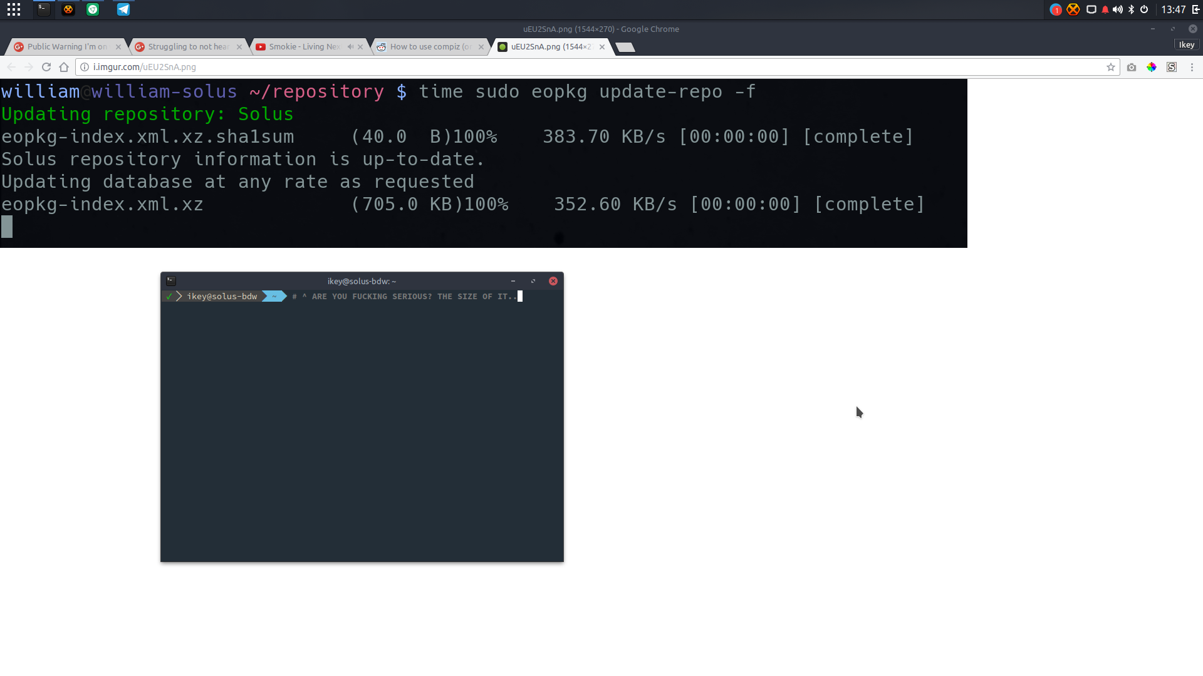The height and width of the screenshot is (676, 1203).
Task: Close the 'Struggling to not hear' tab
Action: [x=239, y=47]
